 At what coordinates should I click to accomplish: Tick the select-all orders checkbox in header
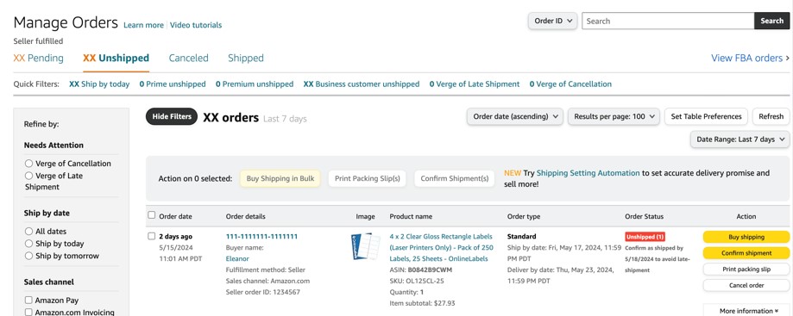click(152, 215)
